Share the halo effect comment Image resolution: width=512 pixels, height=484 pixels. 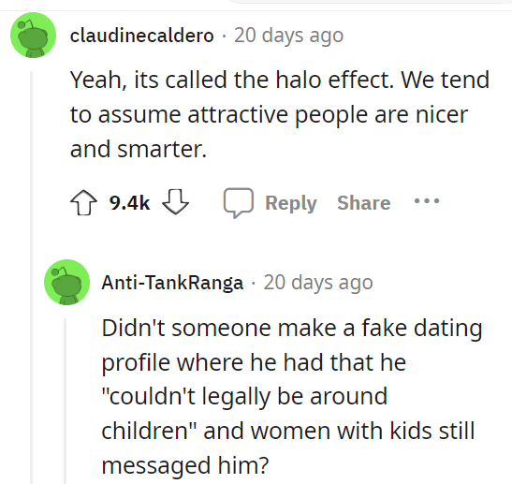(364, 203)
